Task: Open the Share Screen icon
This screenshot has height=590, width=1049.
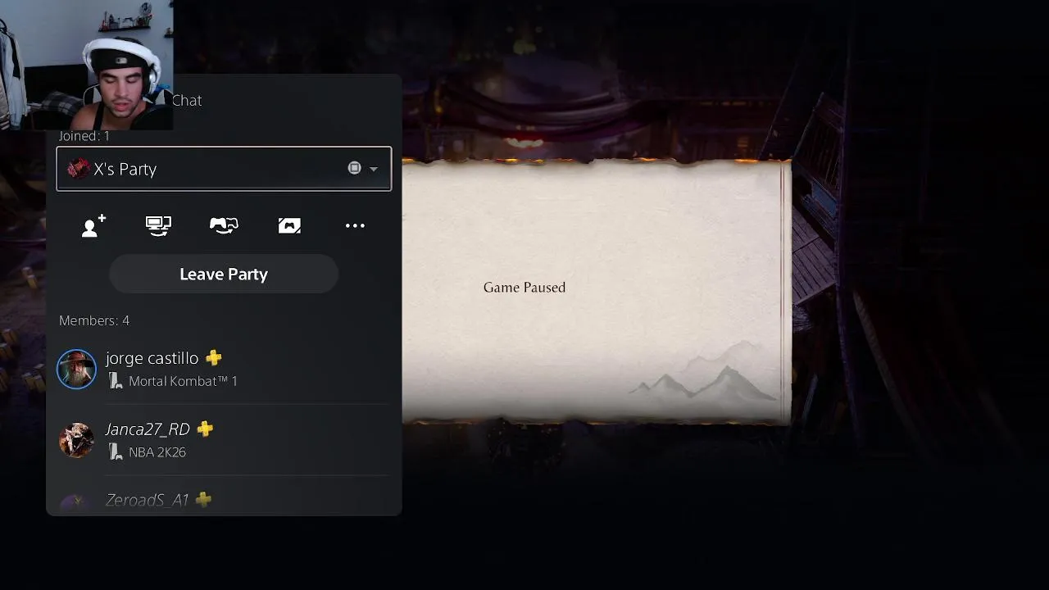Action: coord(158,225)
